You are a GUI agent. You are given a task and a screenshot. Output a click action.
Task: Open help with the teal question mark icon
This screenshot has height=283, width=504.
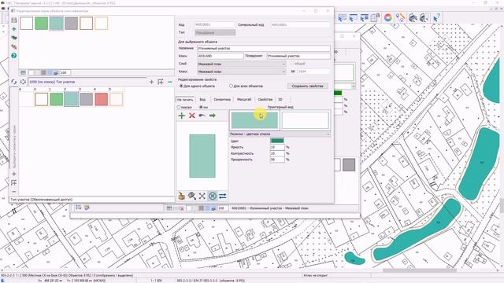pos(14,56)
